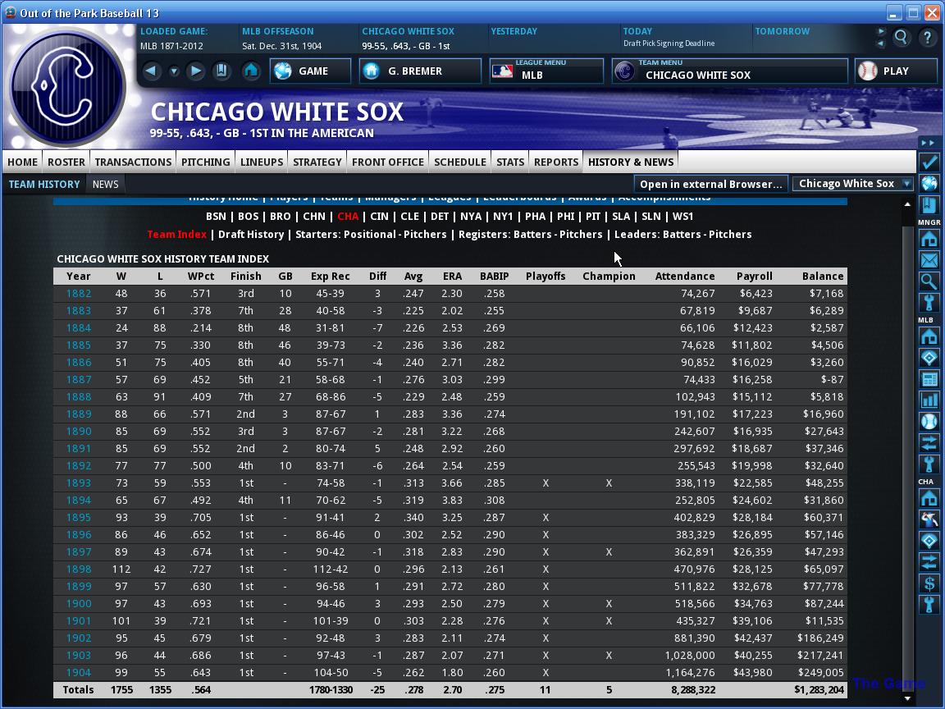
Task: Click Open in external Browser button
Action: tap(710, 184)
